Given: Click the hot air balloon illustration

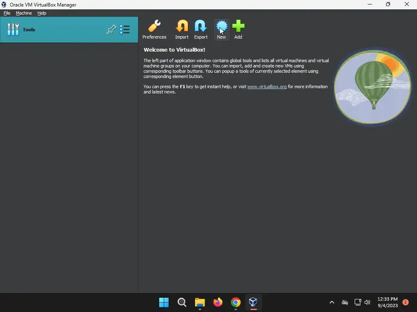Looking at the screenshot, I should 372,87.
